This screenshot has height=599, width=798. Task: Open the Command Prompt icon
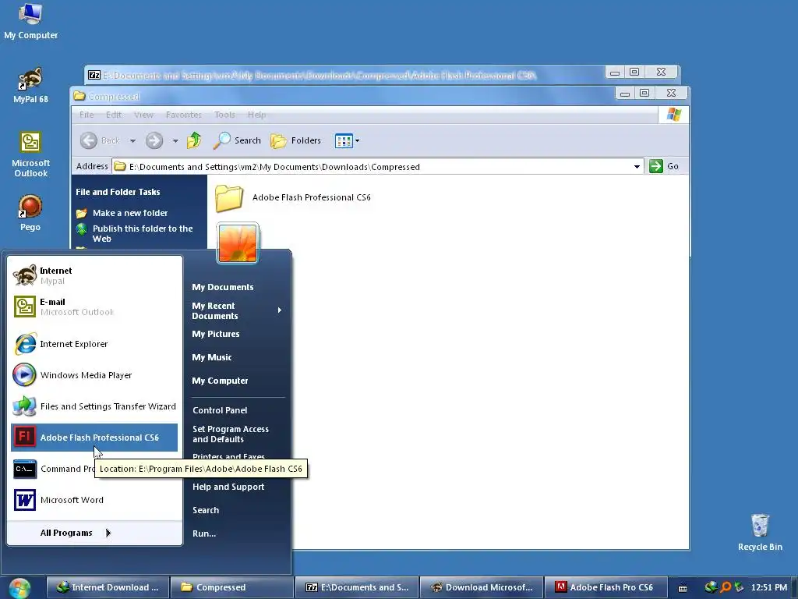pyautogui.click(x=25, y=469)
